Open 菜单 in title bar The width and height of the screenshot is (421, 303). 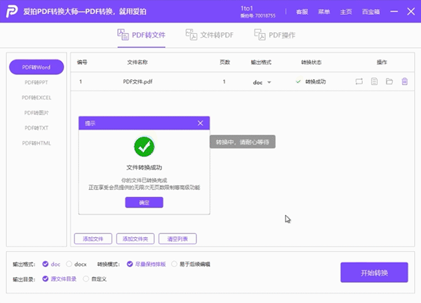point(323,12)
